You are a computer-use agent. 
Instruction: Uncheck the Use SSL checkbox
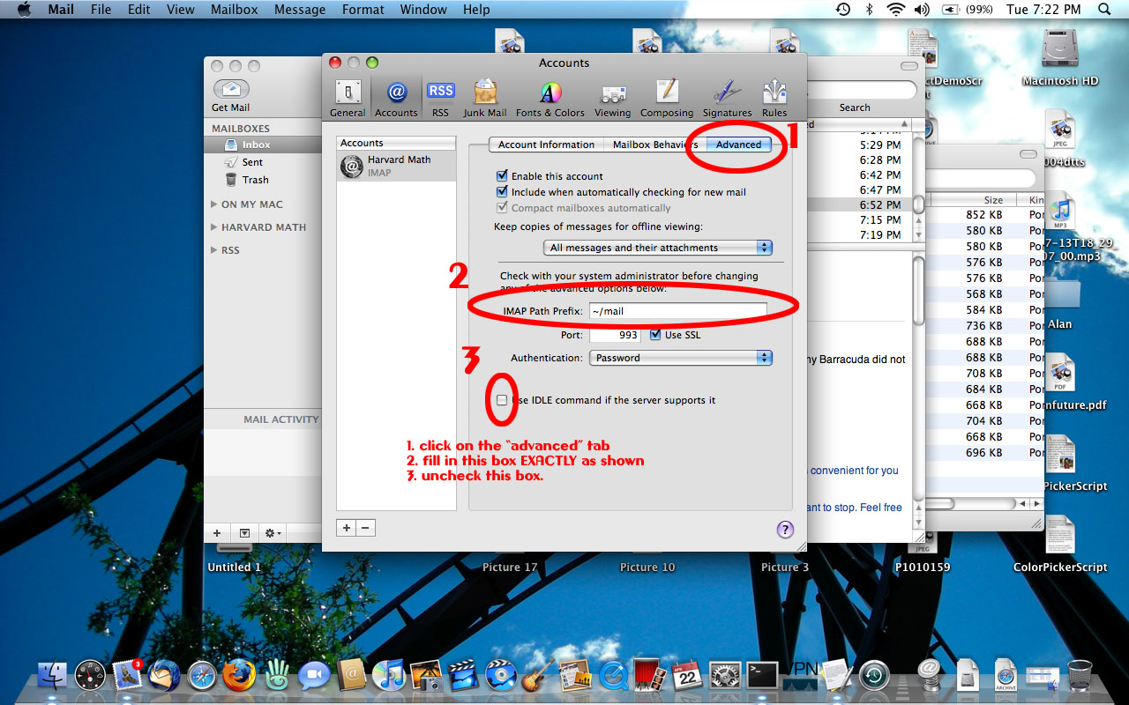point(655,335)
